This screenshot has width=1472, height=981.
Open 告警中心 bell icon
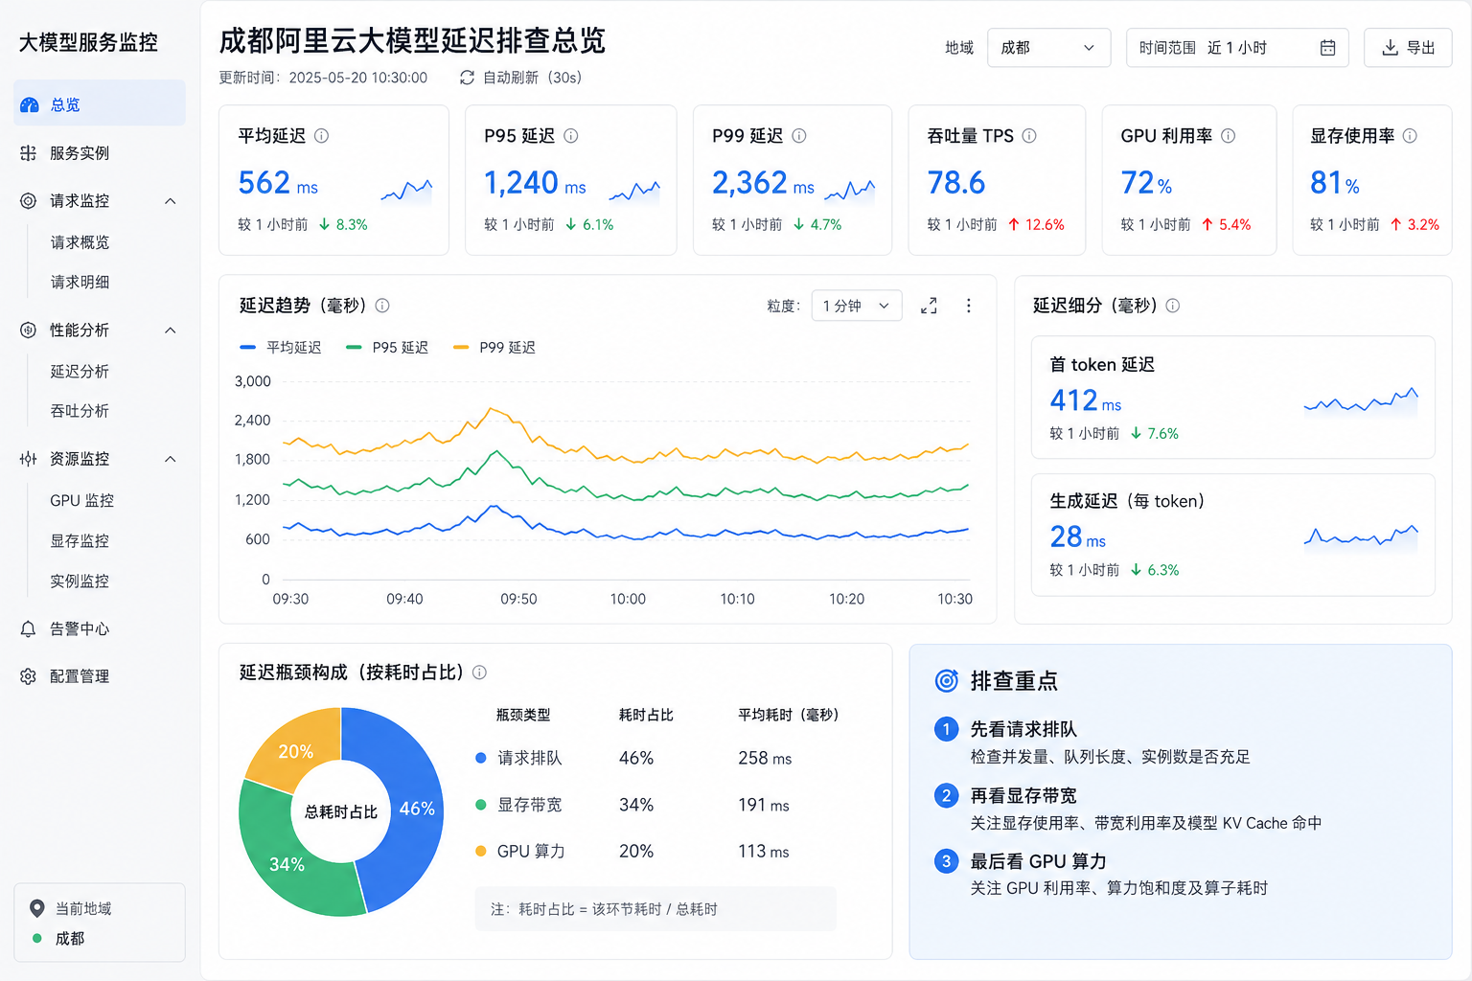[x=29, y=629]
